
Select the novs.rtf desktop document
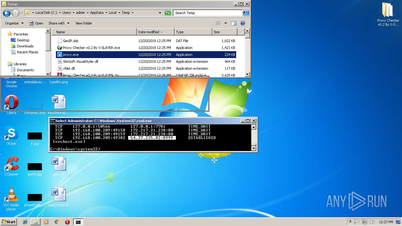pyautogui.click(x=58, y=166)
